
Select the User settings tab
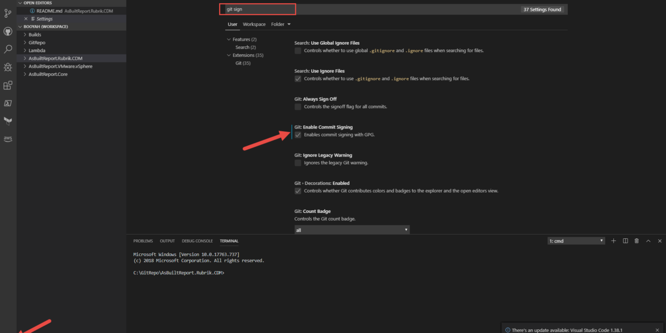[x=232, y=24]
